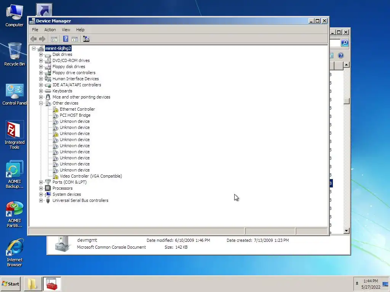Click the Keyboards category icon

click(48, 91)
